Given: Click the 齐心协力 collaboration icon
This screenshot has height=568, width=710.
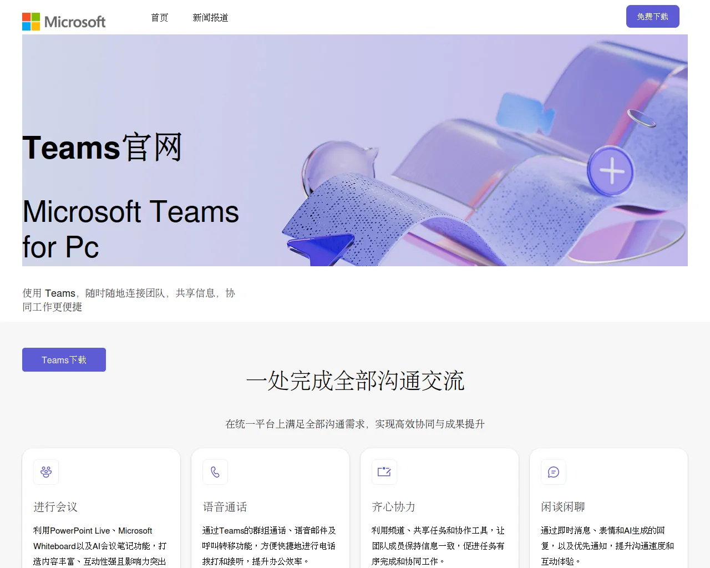Looking at the screenshot, I should [x=384, y=472].
